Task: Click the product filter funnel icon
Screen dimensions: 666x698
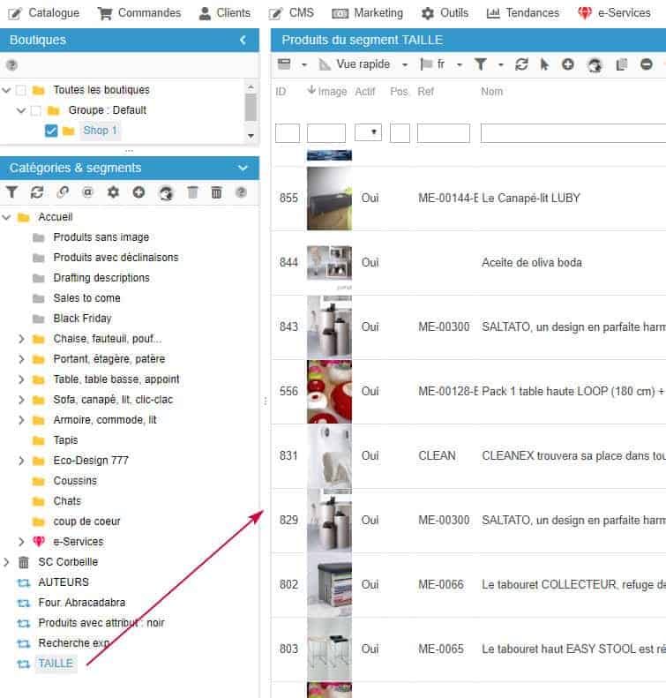Action: [481, 64]
